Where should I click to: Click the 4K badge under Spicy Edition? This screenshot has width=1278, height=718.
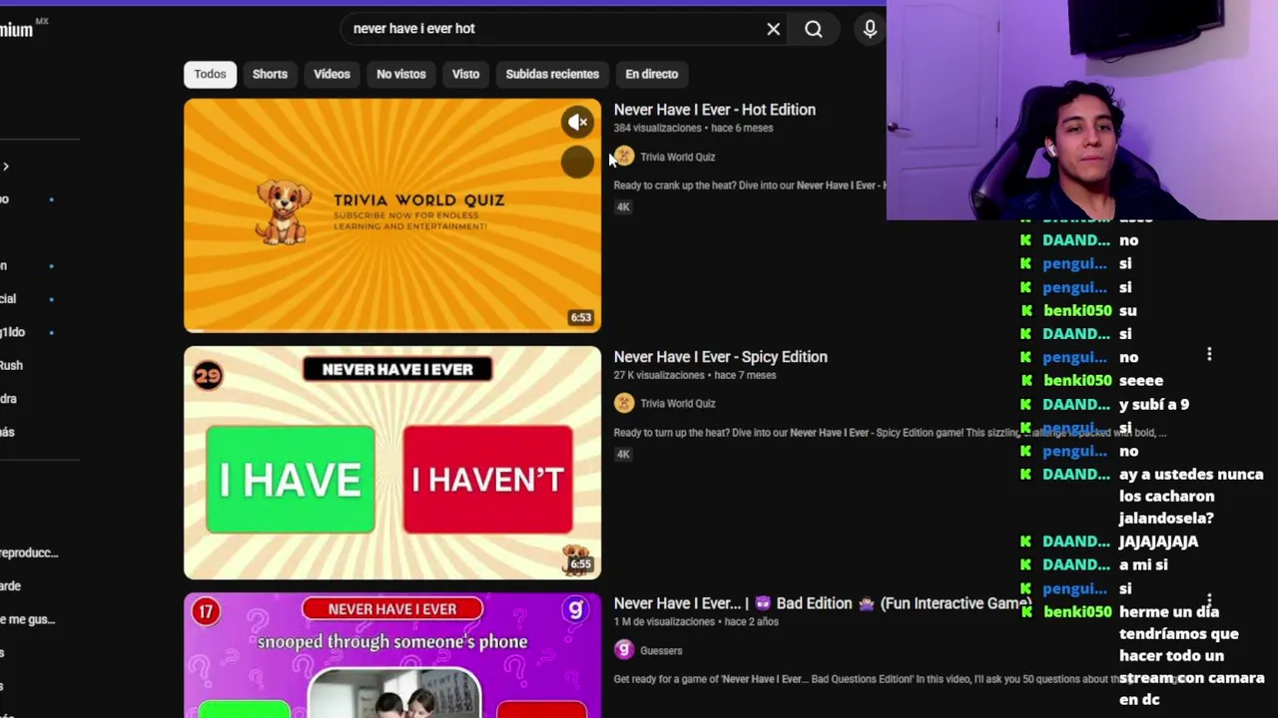click(x=623, y=454)
